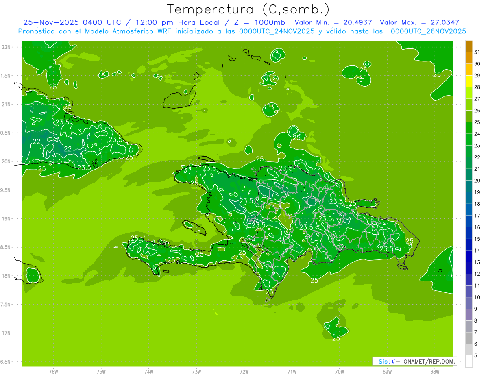
Task: Click the '15' colorbar scale label
Action: (477, 239)
